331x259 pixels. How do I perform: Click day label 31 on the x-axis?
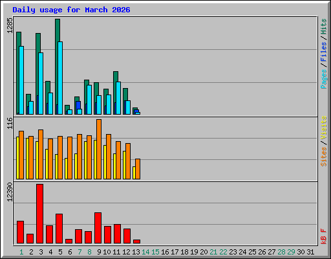point(310,252)
